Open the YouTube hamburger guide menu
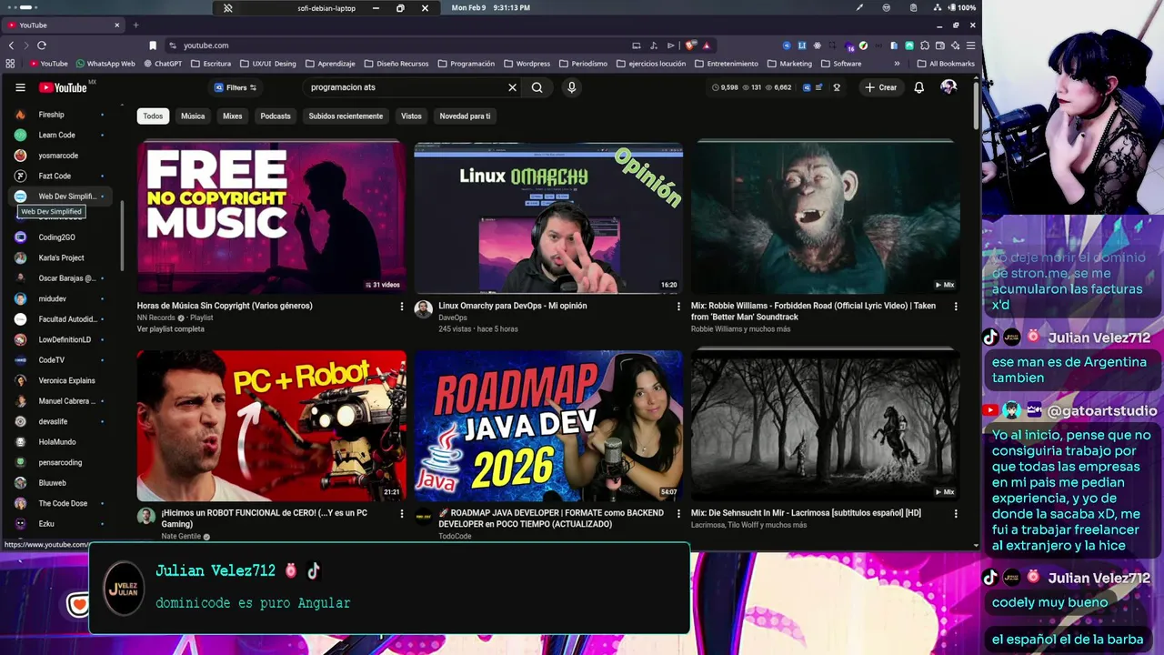The image size is (1164, 655). tap(20, 87)
